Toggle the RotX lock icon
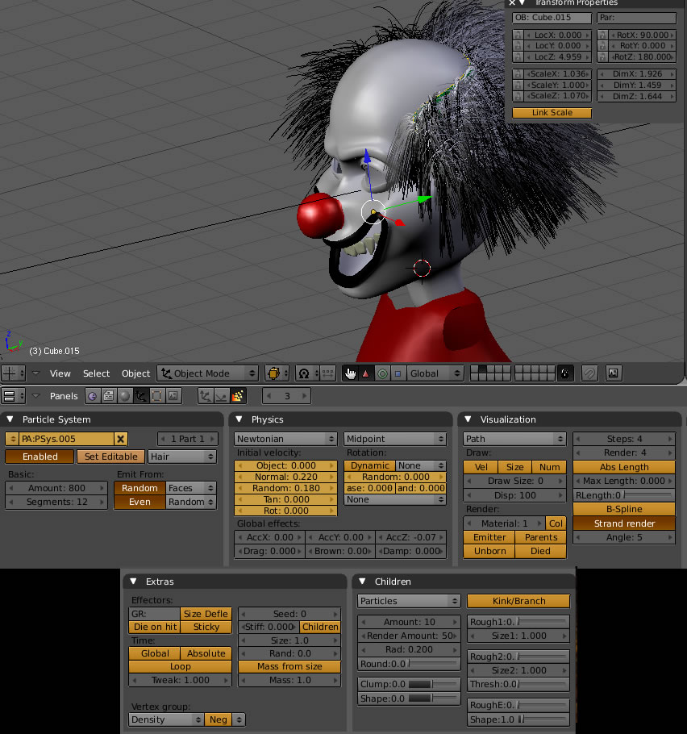The width and height of the screenshot is (687, 734). tap(603, 35)
